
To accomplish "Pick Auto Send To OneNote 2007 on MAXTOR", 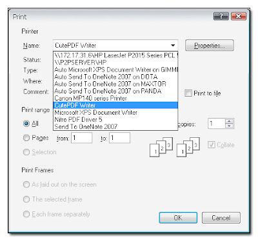I will pos(115,84).
